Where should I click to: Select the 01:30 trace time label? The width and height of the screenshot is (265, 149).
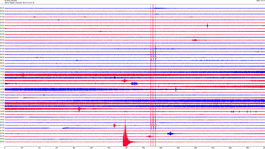point(2,17)
